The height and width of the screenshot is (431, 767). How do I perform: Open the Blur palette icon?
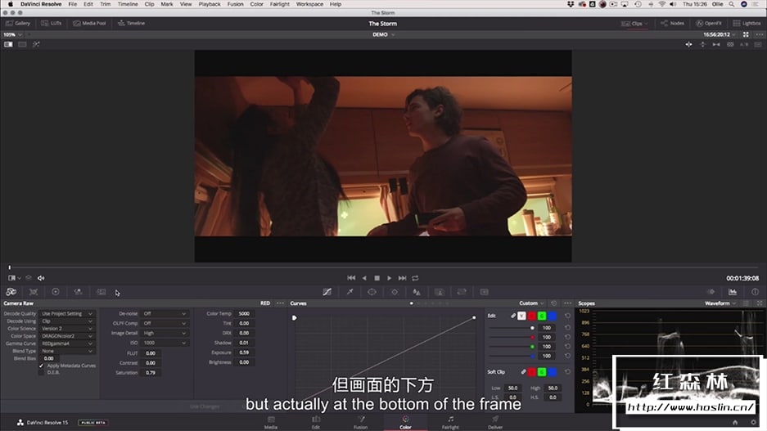click(417, 292)
